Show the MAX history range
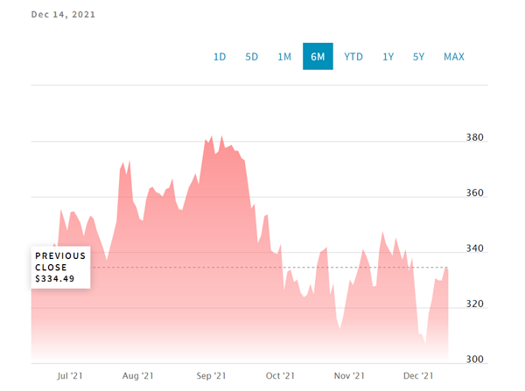Screen dimensions: 525x391 454,57
